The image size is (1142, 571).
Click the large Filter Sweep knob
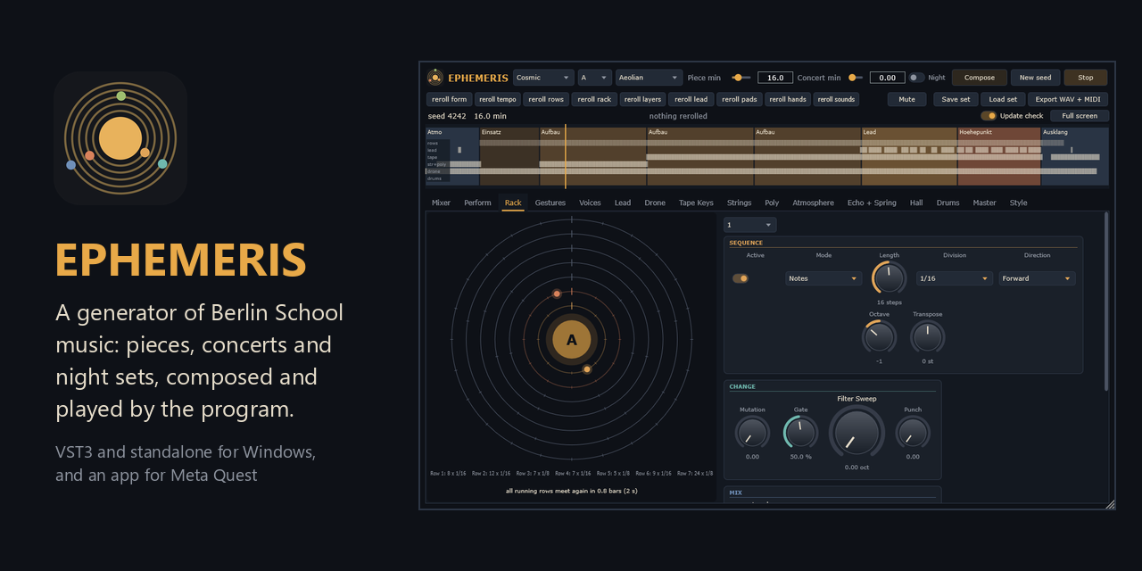tap(856, 432)
